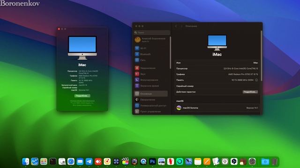Click the Имя (name) row in settings
Image resolution: width=300 pixels, height=168 pixels.
tap(217, 63)
